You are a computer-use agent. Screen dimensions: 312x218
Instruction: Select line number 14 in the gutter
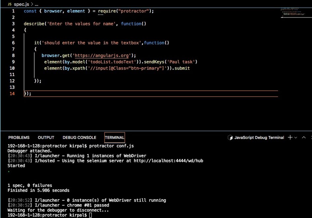12,94
